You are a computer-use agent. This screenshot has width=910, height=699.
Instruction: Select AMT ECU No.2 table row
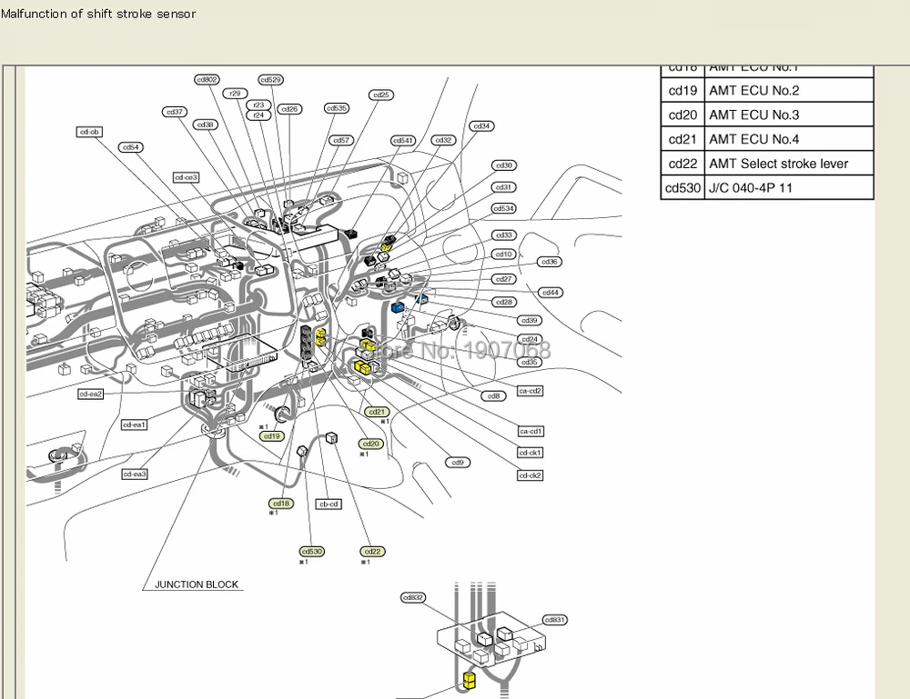pos(767,90)
